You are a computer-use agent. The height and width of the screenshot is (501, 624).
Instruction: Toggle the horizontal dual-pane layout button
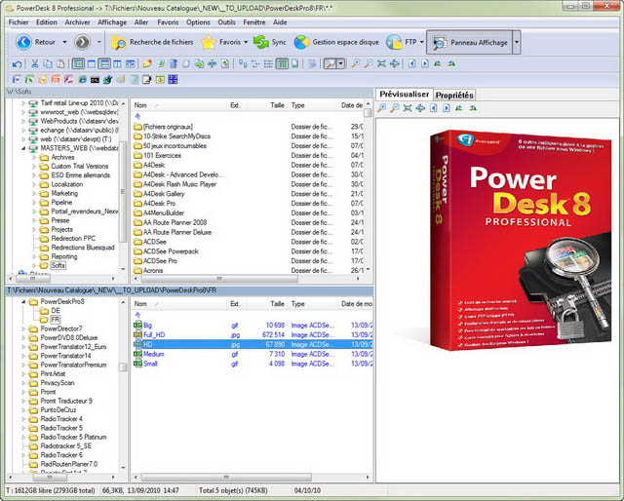pos(104,63)
